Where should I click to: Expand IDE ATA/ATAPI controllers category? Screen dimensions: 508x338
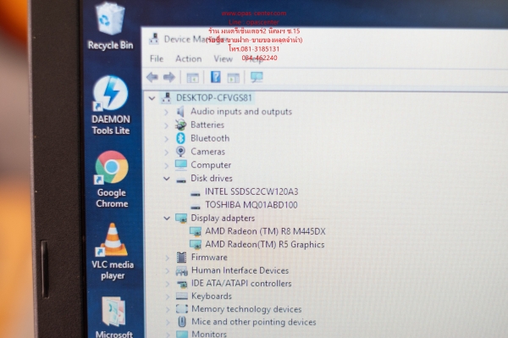tap(168, 284)
